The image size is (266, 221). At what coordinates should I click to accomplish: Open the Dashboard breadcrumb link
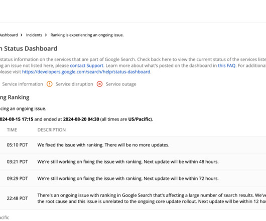click(x=9, y=35)
